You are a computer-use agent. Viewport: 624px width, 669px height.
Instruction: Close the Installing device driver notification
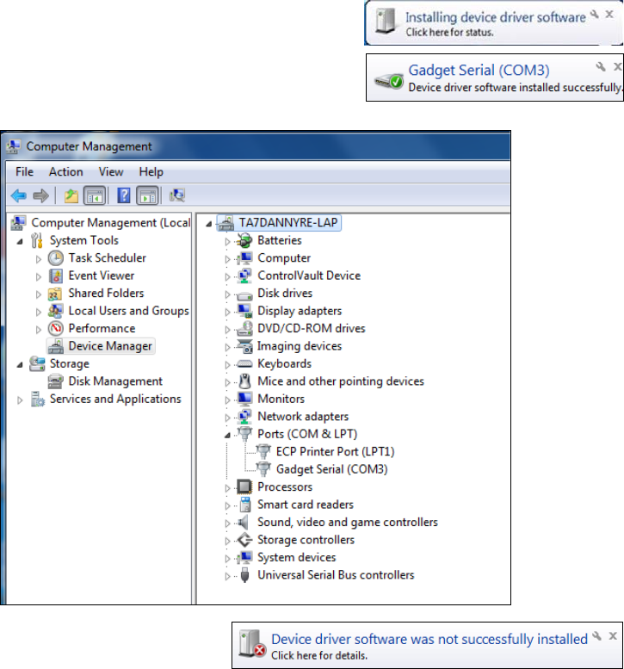(610, 15)
